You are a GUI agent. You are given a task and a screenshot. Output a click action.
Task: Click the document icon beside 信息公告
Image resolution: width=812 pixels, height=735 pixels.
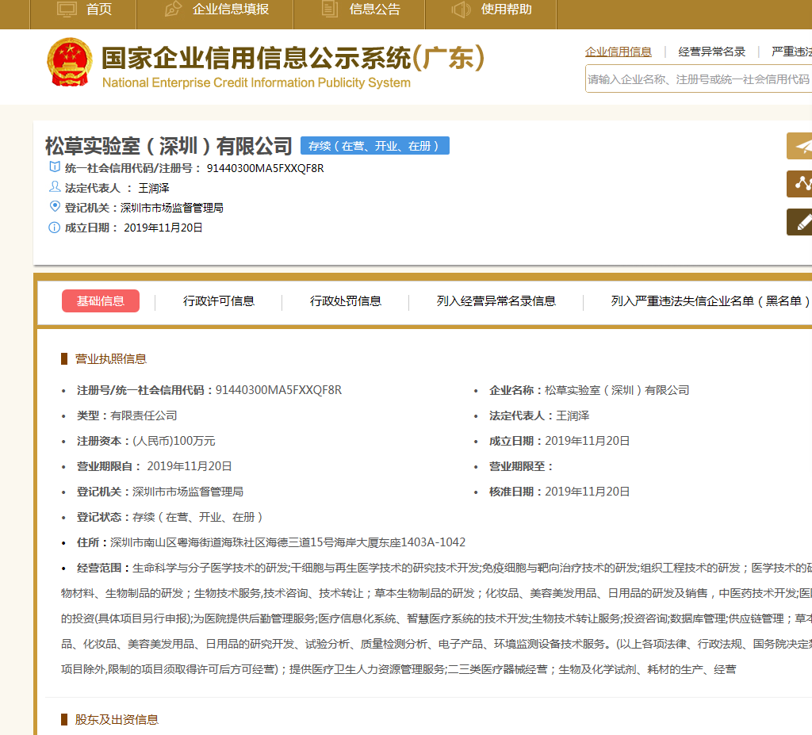tap(330, 10)
